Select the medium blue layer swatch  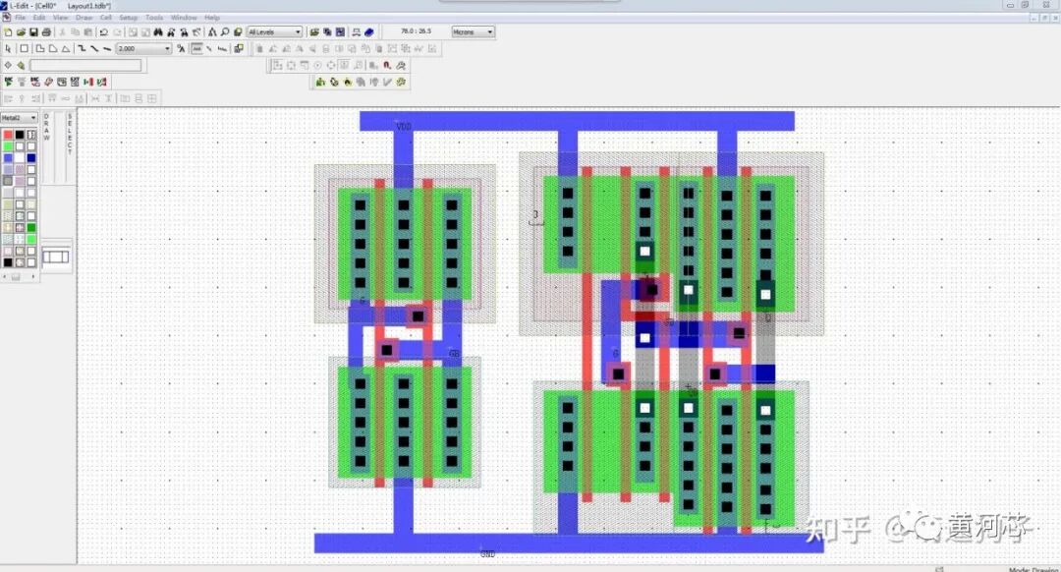pos(8,157)
